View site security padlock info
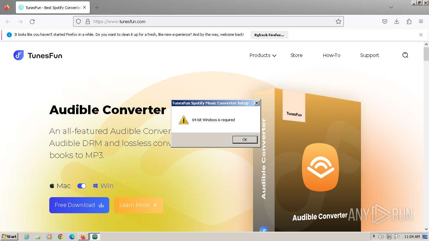429x241 pixels. (x=88, y=21)
